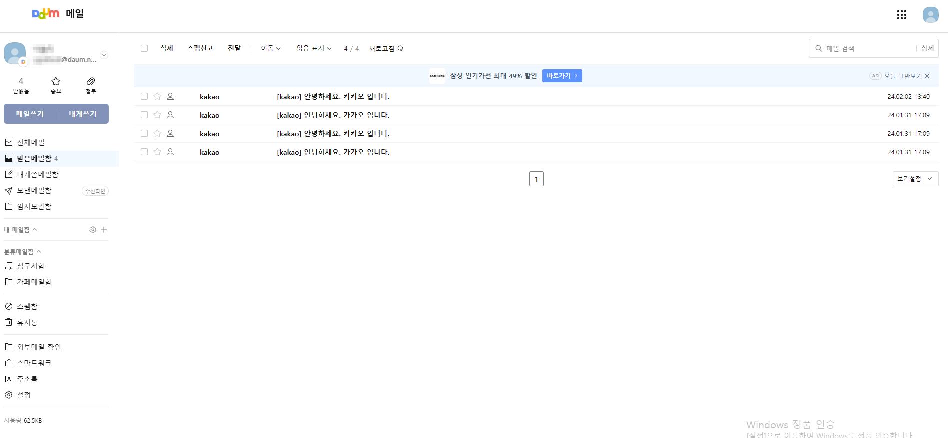
Task: Click the 삼성 인기가전 최대 49% 할인 ad text
Action: tap(493, 76)
